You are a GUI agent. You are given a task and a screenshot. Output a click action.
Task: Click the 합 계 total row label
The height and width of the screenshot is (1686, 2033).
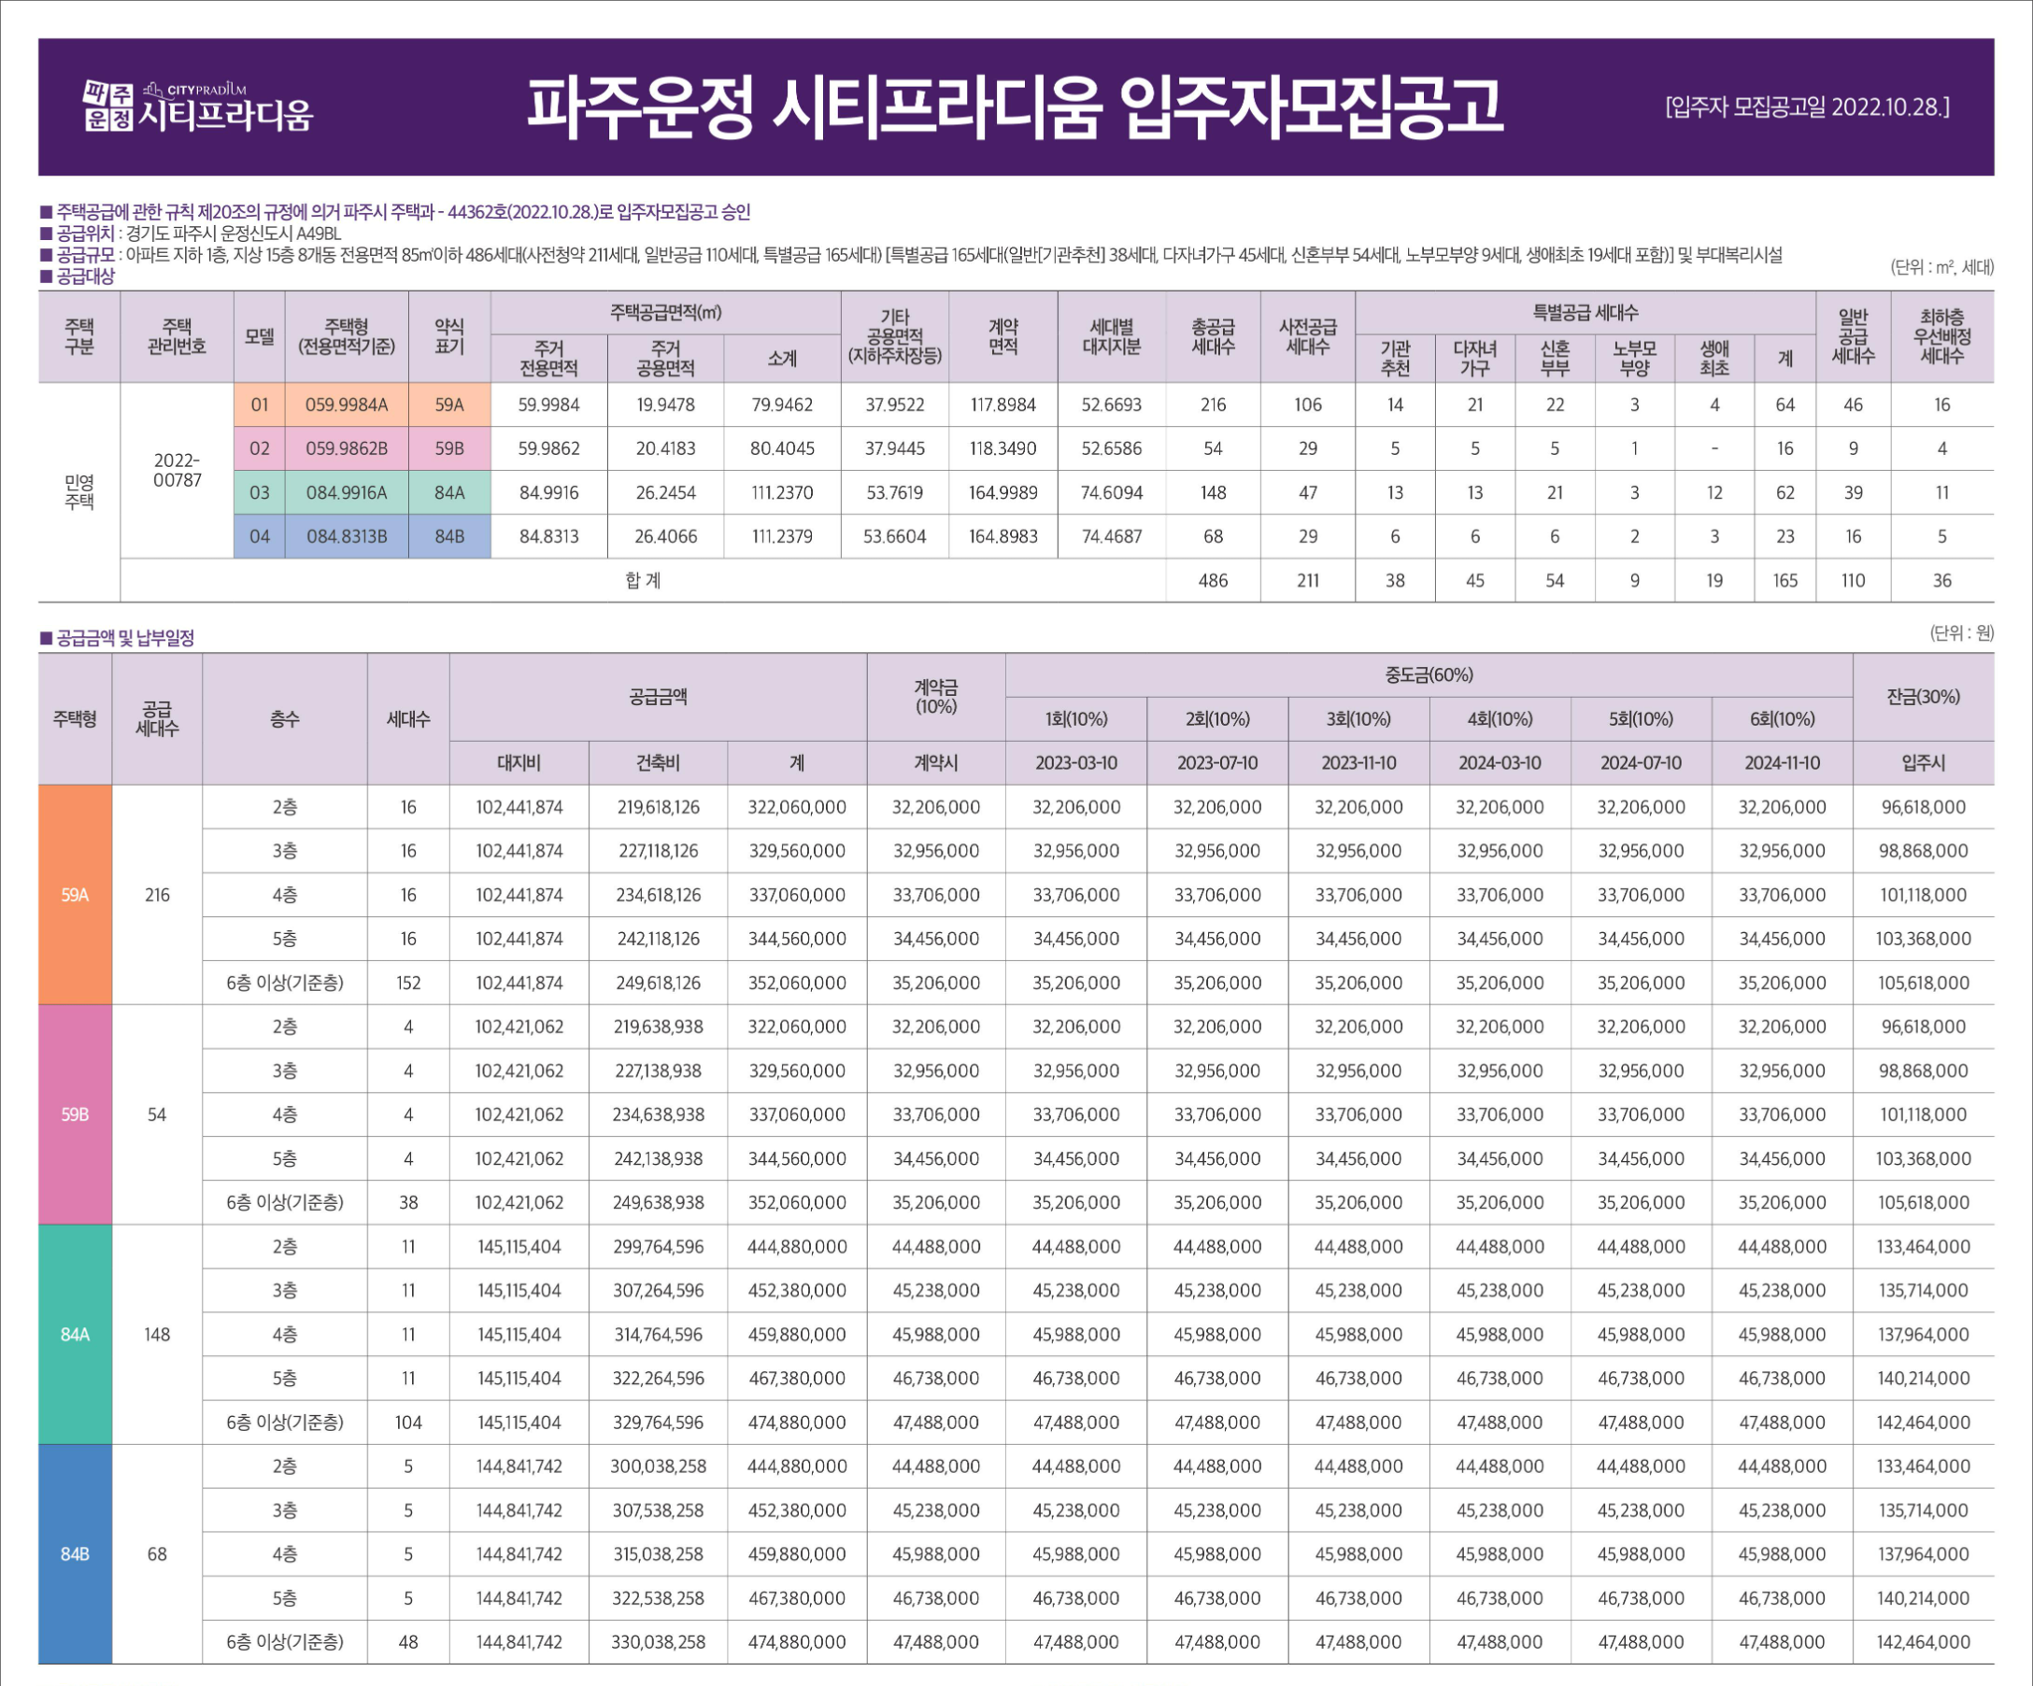pyautogui.click(x=642, y=580)
